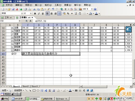
Task: Click the Undo arrow icon
Action: click(53, 9)
